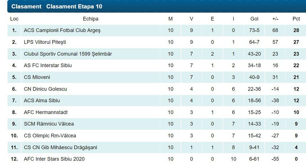Open CS CN Gib Mihăescu Drăgăşani
The width and height of the screenshot is (306, 166).
click(x=61, y=147)
